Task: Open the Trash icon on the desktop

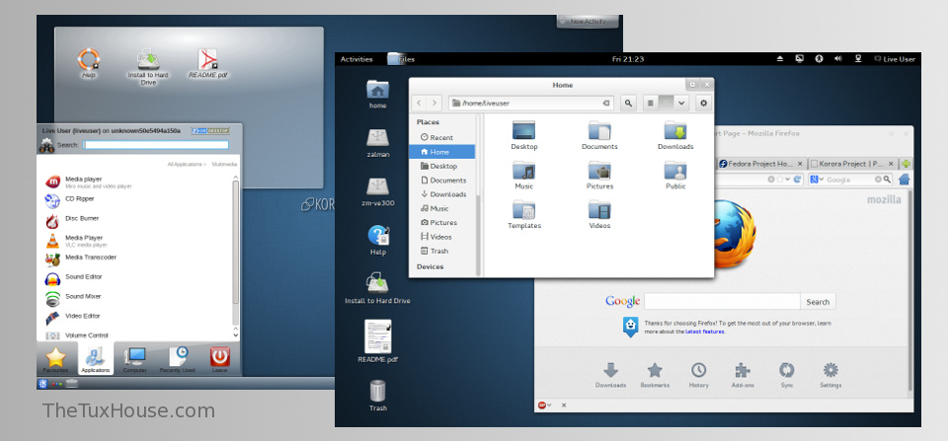Action: [377, 392]
